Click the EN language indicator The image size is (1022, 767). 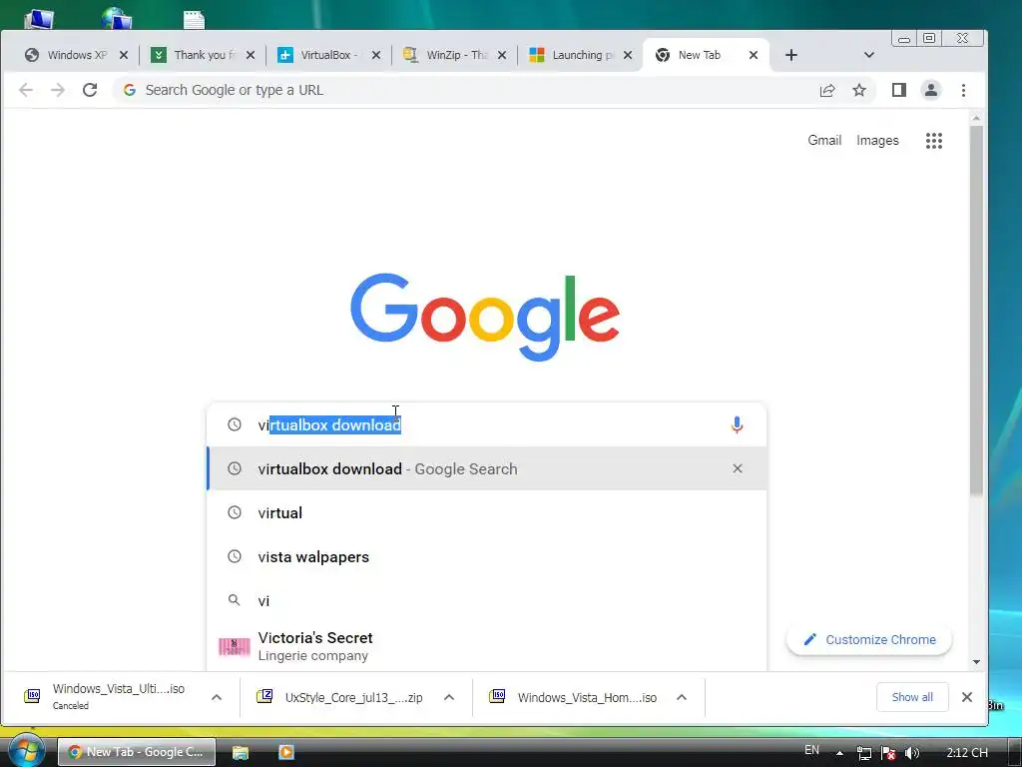click(x=811, y=750)
